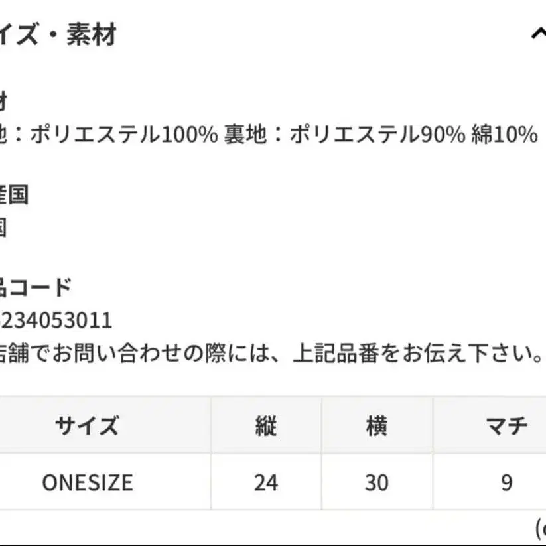Select the gusset value 9 cell
Screen dimensions: 546x546
click(x=506, y=482)
